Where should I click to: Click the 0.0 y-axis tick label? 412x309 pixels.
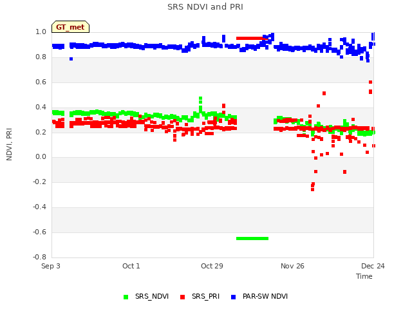point(41,157)
